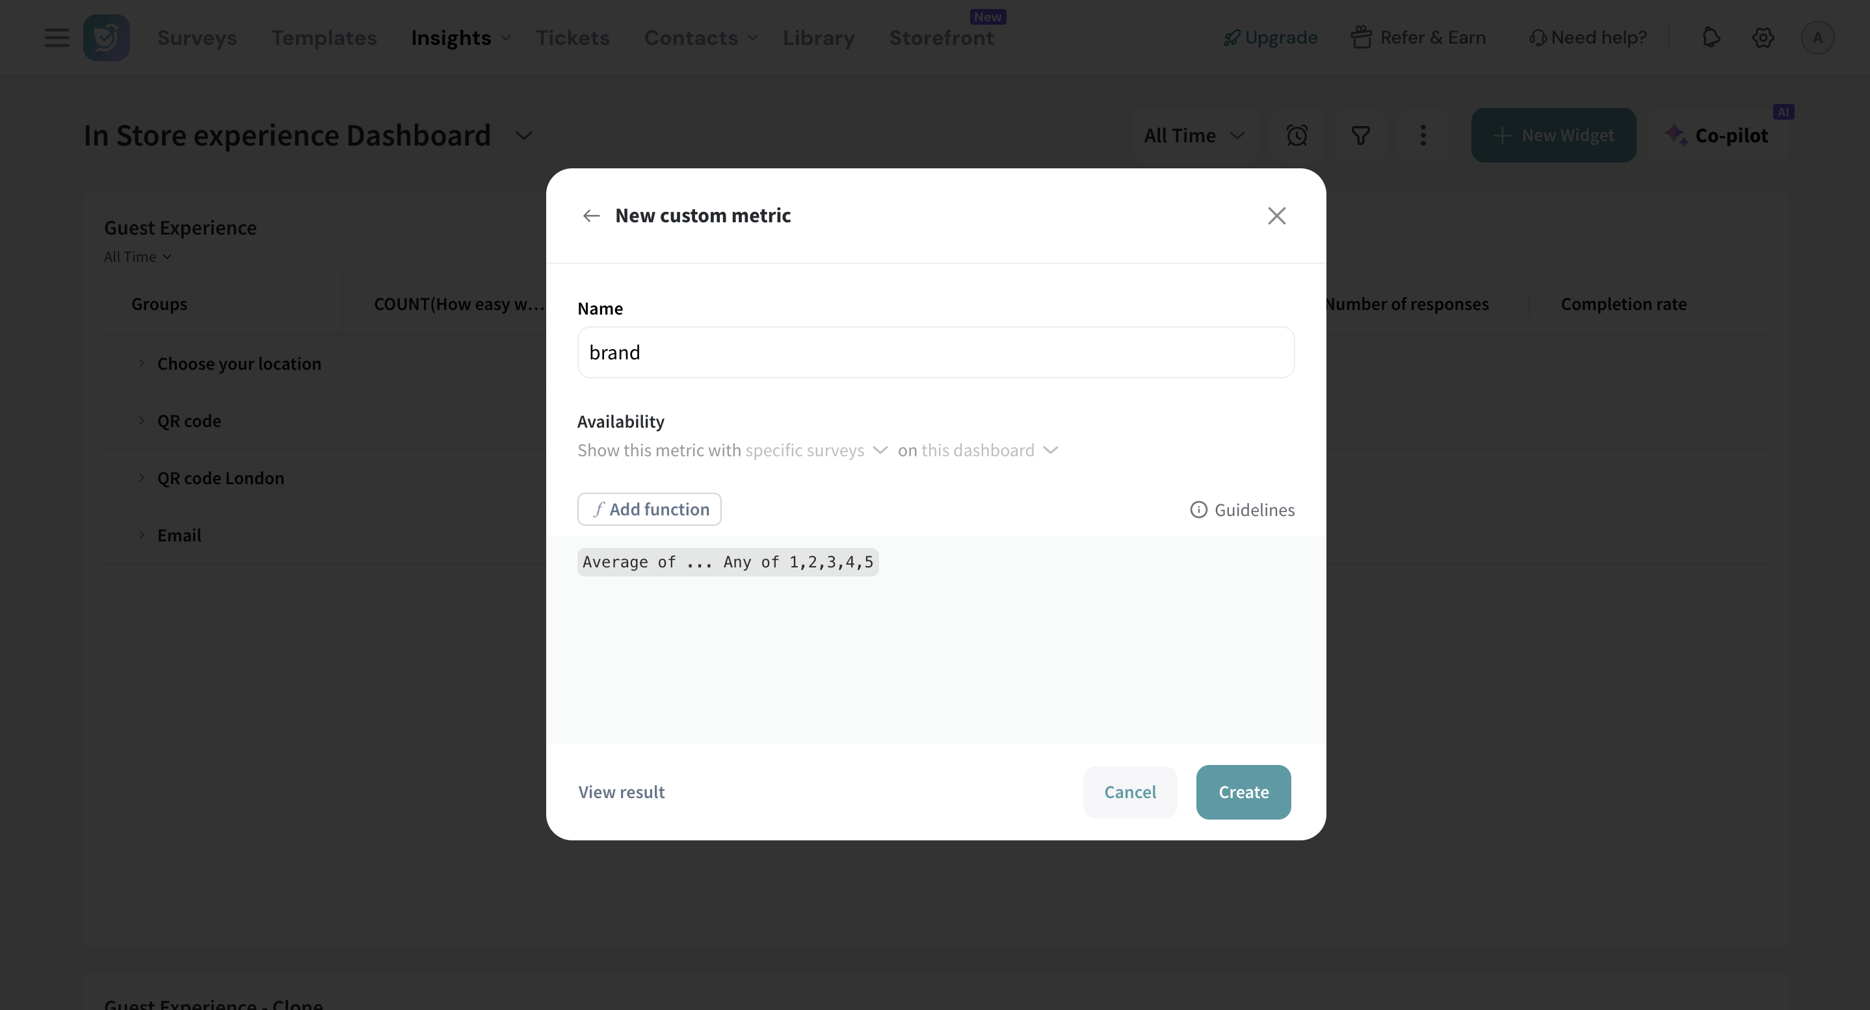Screen dimensions: 1870x1010
Task: Go to the Surveys menu
Action: pyautogui.click(x=197, y=38)
